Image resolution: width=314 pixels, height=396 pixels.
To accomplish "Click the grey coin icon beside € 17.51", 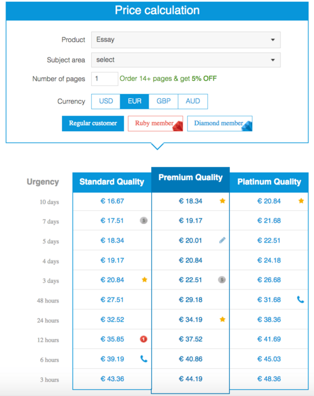I will point(144,220).
